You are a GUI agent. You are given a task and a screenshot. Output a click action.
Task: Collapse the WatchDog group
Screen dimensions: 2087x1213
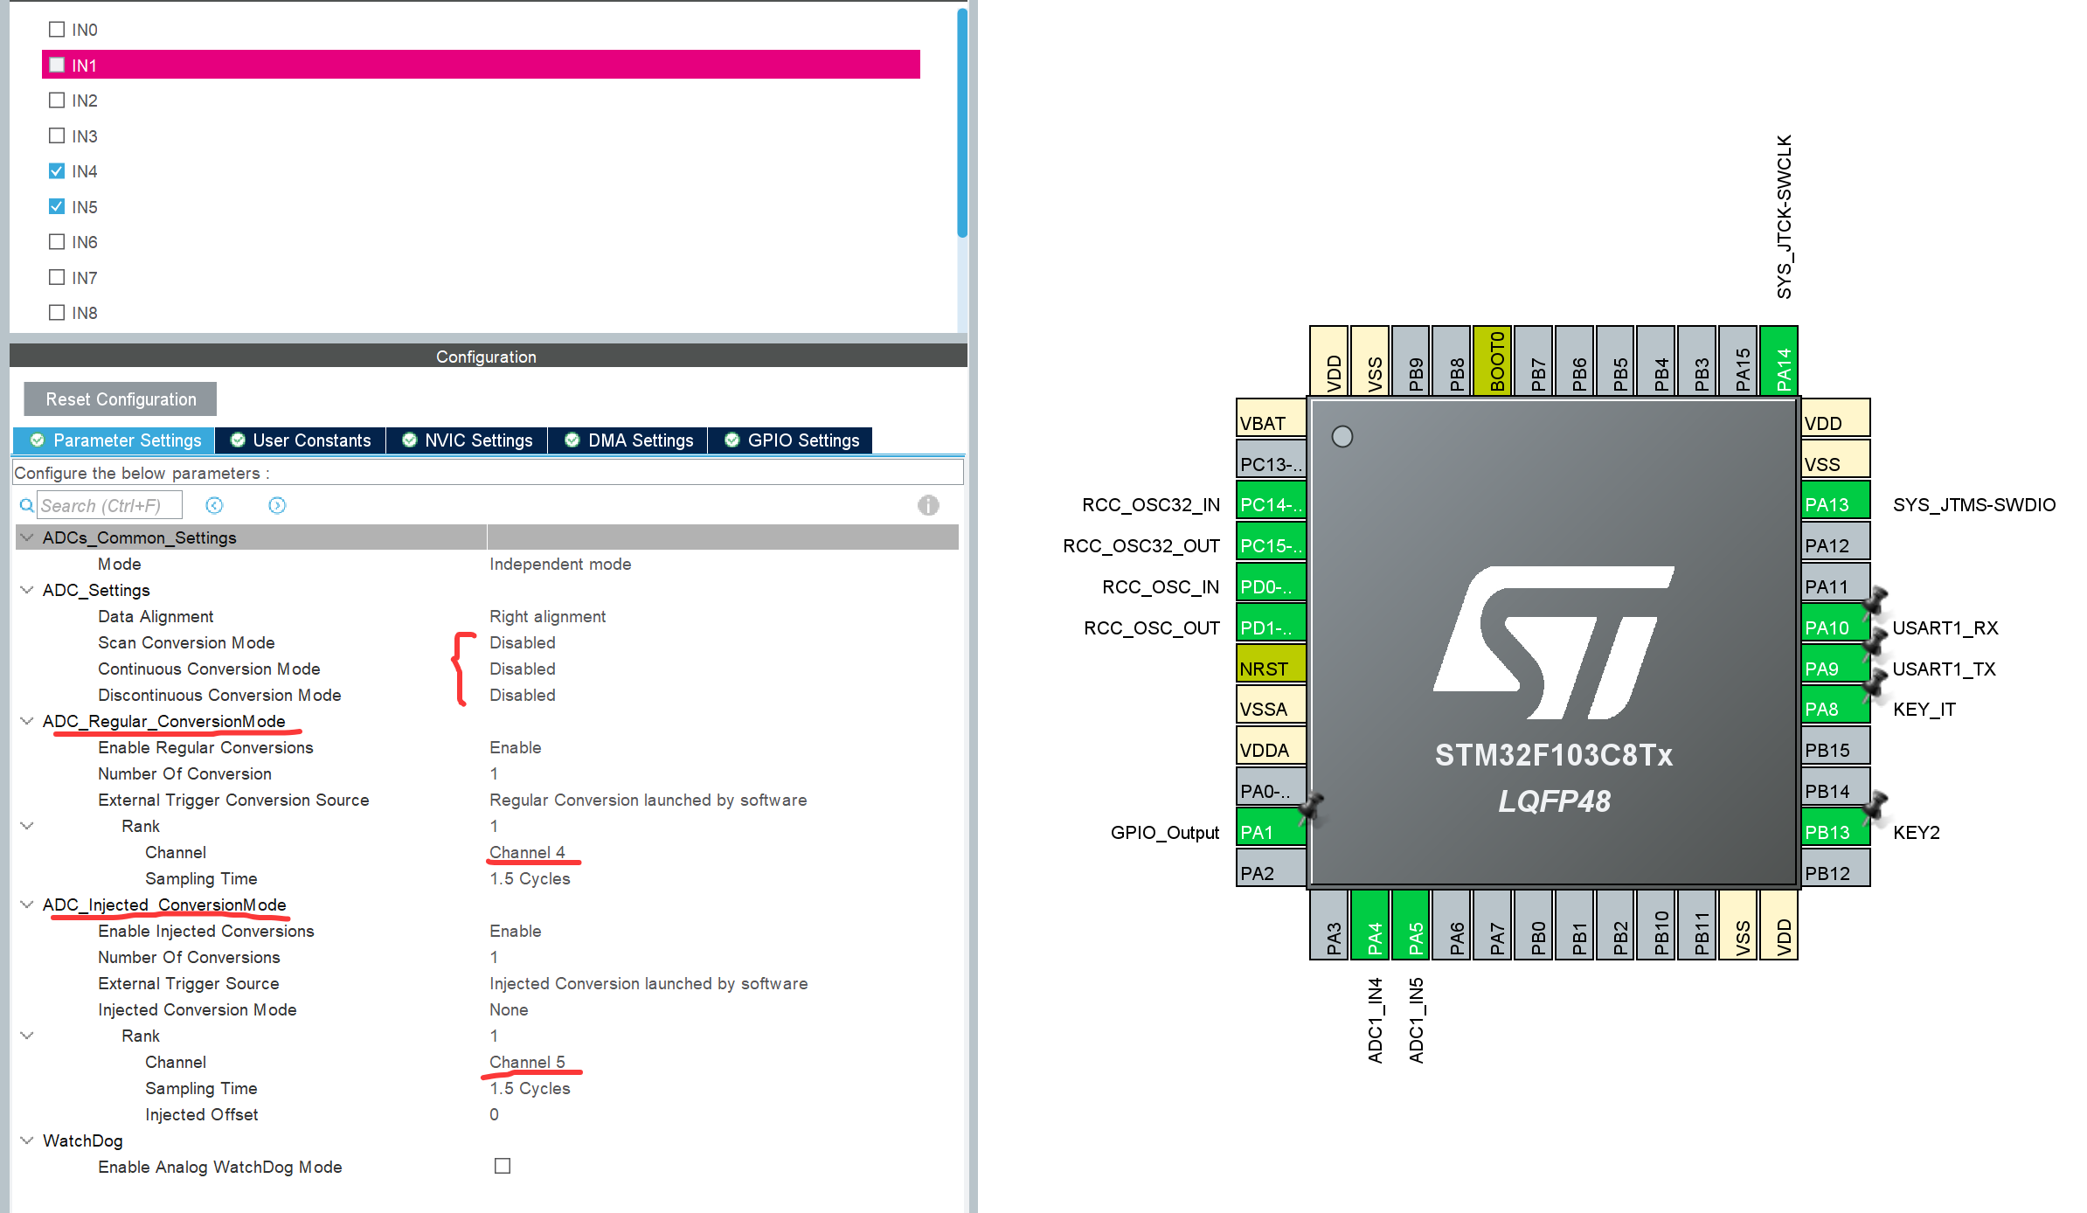click(27, 1140)
